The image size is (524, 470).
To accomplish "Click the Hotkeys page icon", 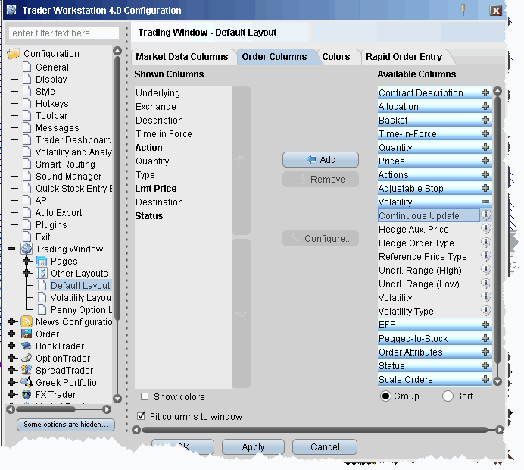I will 27,103.
